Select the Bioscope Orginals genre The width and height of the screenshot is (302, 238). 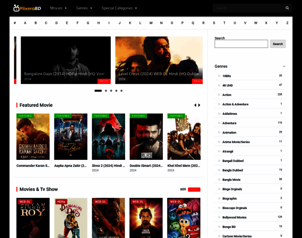click(234, 208)
